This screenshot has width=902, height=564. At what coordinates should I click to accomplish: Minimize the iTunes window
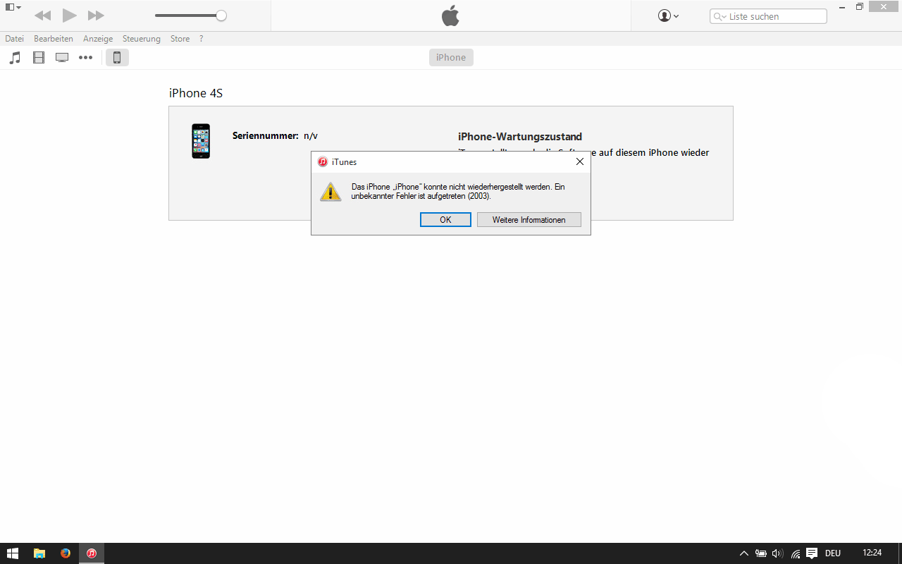[844, 6]
